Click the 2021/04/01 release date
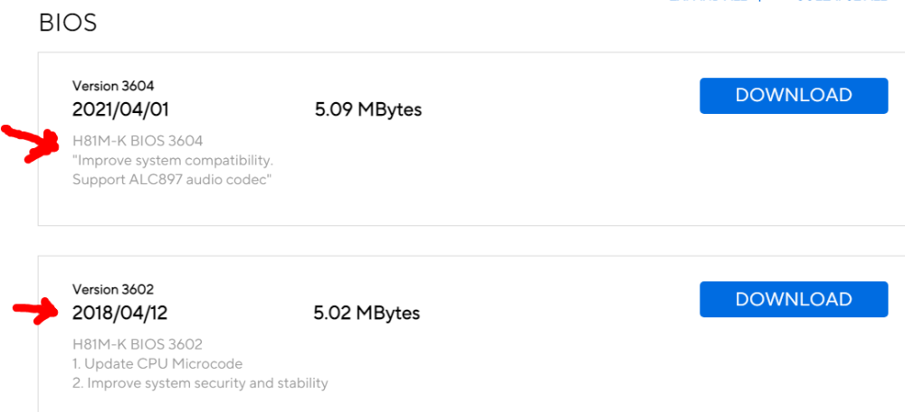Screen dimensions: 905x412 (120, 109)
